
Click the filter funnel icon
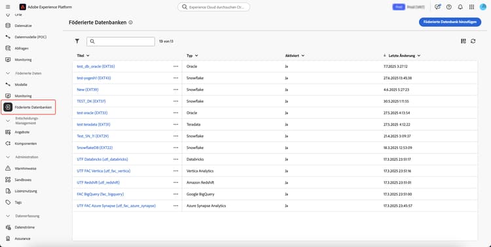tap(77, 41)
